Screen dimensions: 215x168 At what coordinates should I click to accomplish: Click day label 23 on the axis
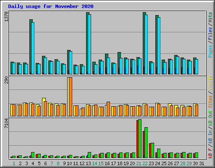tap(151, 163)
